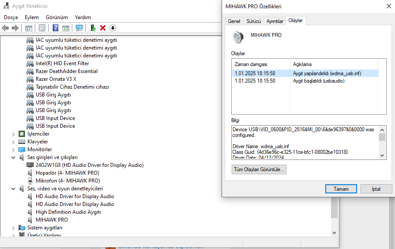Click the icon beside Intel(R) HID Event Filter

tap(30, 63)
